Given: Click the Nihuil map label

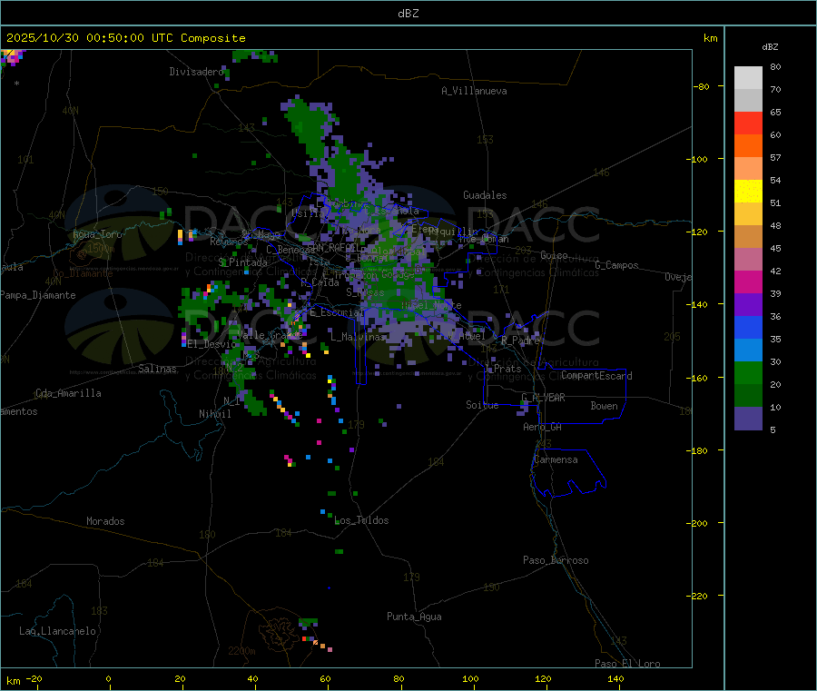Looking at the screenshot, I should click(215, 414).
